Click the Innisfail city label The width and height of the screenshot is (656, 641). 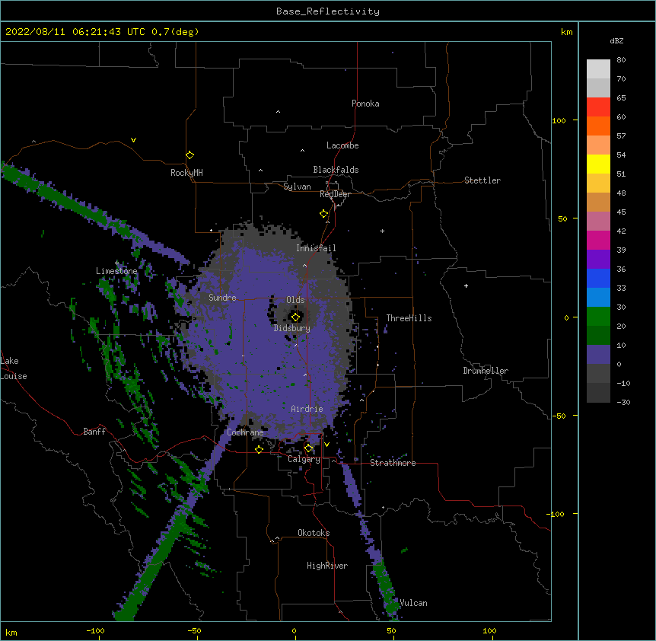[316, 248]
